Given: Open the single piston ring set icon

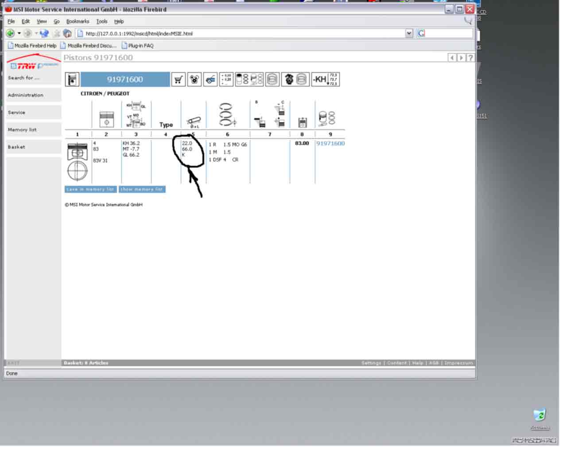Looking at the screenshot, I should (x=272, y=79).
